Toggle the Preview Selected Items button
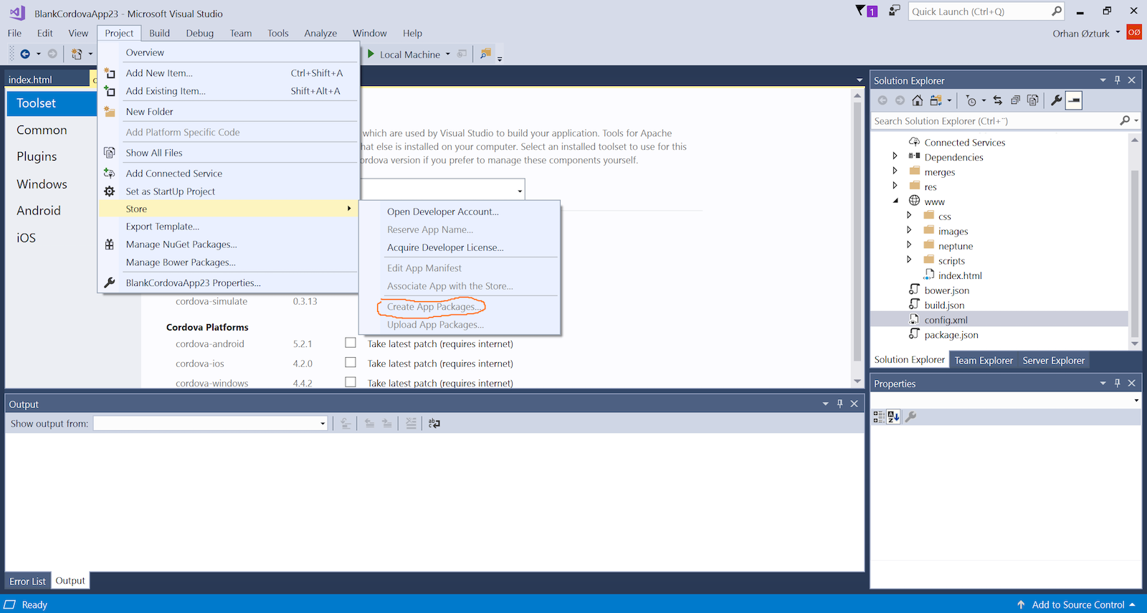The height and width of the screenshot is (613, 1147). (x=1074, y=100)
